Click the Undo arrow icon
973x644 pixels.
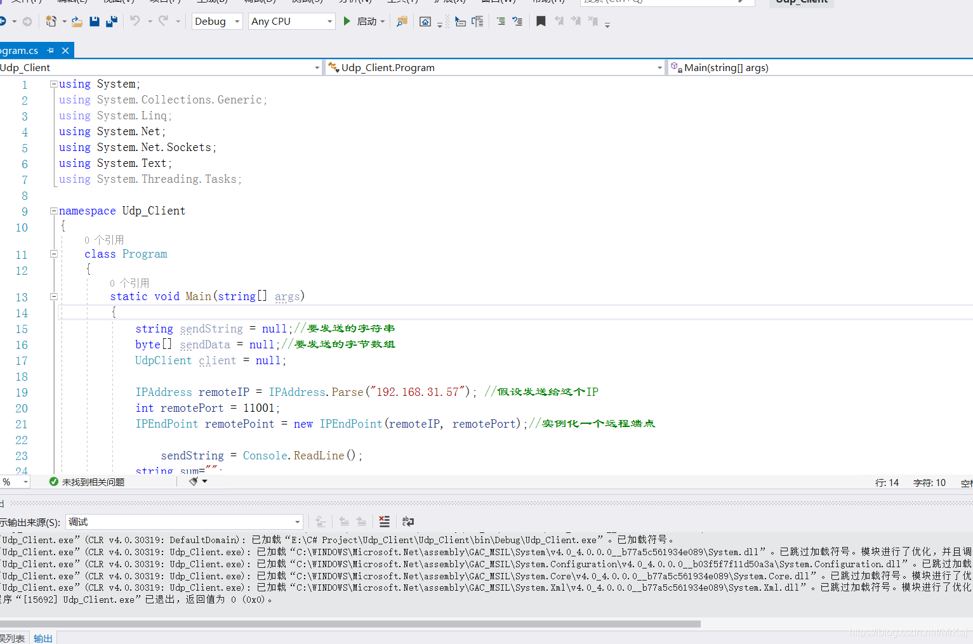(135, 22)
